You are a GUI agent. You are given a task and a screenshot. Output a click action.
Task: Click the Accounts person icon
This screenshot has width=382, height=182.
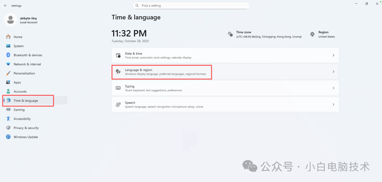pyautogui.click(x=8, y=92)
